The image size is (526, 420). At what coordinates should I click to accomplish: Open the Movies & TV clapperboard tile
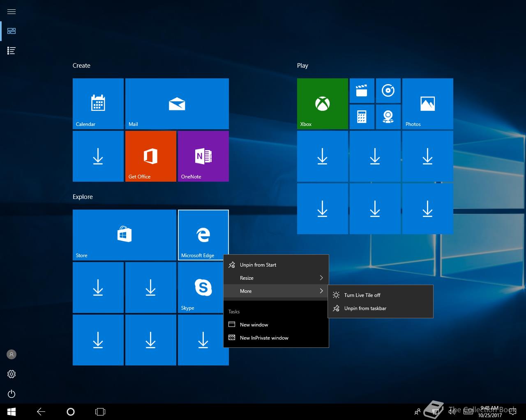click(362, 91)
